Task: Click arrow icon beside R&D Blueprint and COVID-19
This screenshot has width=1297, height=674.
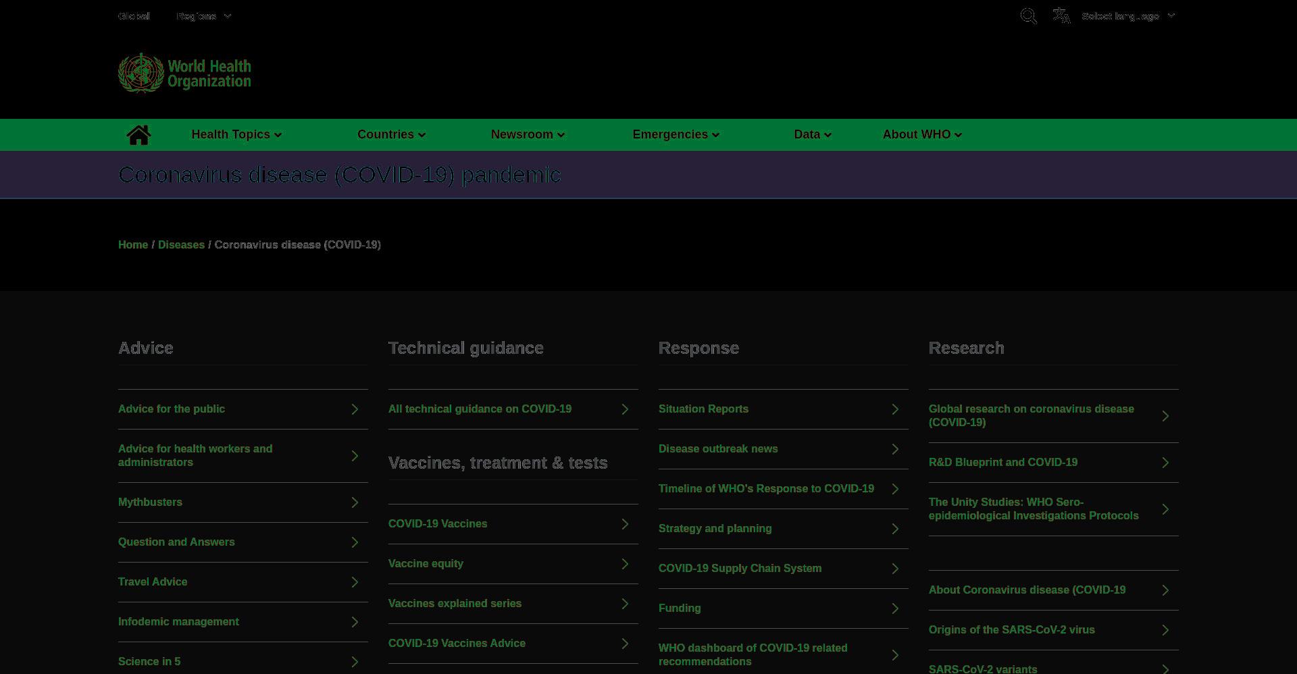Action: [1165, 463]
